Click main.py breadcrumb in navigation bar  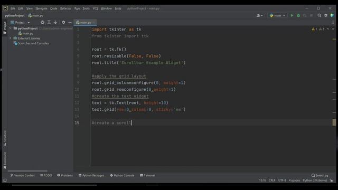point(36,15)
